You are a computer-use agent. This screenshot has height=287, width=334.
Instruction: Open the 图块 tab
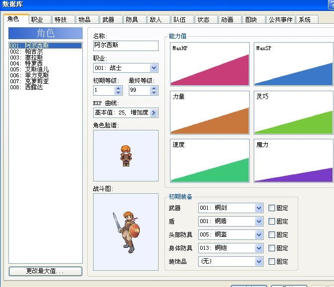point(254,20)
